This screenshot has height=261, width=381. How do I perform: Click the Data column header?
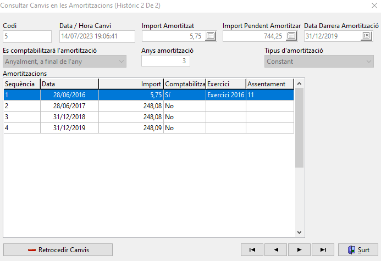click(x=69, y=84)
